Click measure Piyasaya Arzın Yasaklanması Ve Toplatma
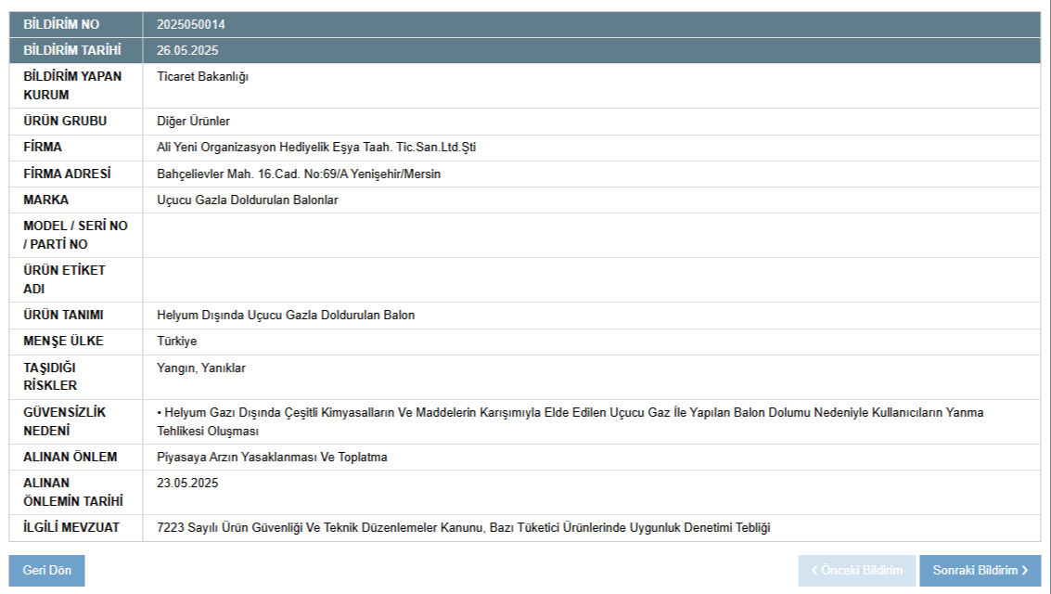The image size is (1051, 594). coord(272,458)
